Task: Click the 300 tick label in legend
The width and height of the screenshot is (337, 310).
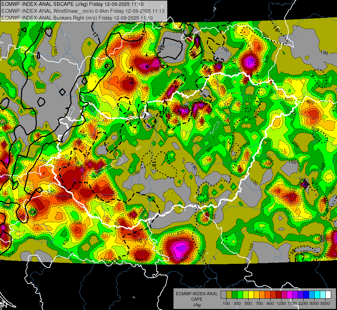Action: [237, 303]
